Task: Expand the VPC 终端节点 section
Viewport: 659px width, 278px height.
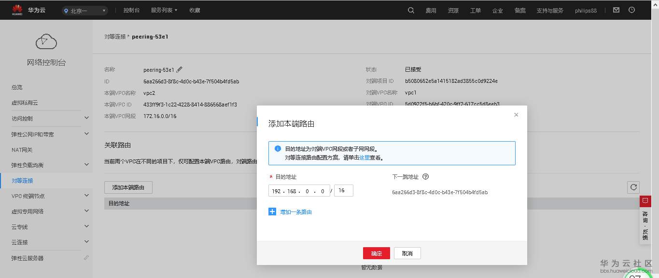Action: [x=86, y=196]
